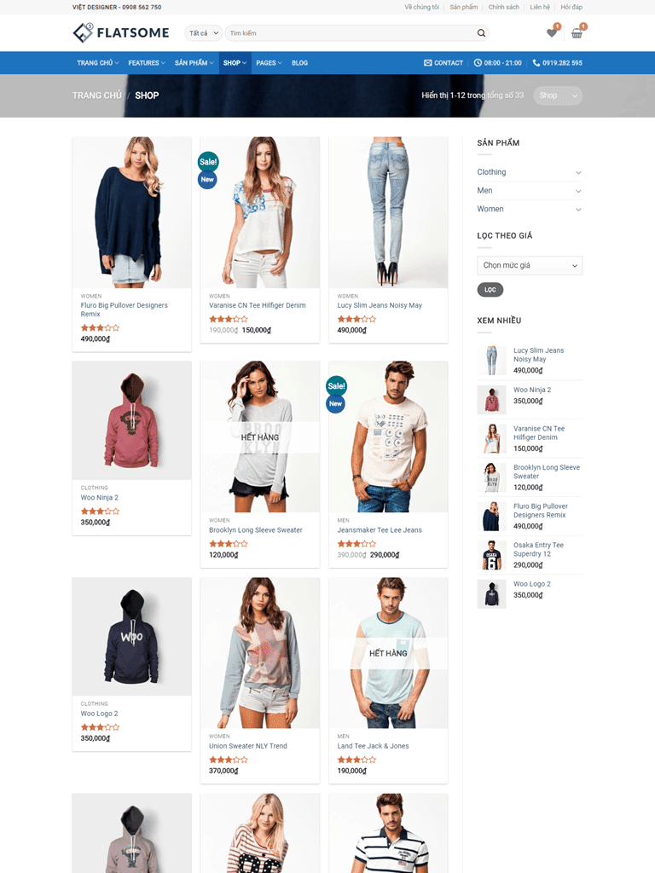Viewport: 655px width, 873px height.
Task: Click the Contact envelope icon
Action: pyautogui.click(x=428, y=63)
